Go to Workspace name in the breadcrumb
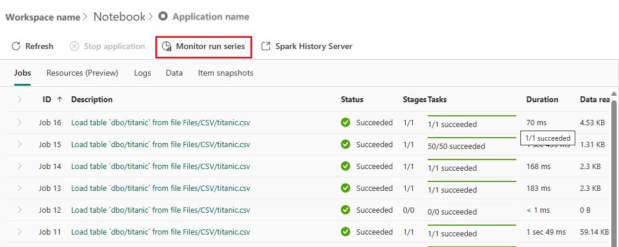619x247 pixels. click(43, 17)
